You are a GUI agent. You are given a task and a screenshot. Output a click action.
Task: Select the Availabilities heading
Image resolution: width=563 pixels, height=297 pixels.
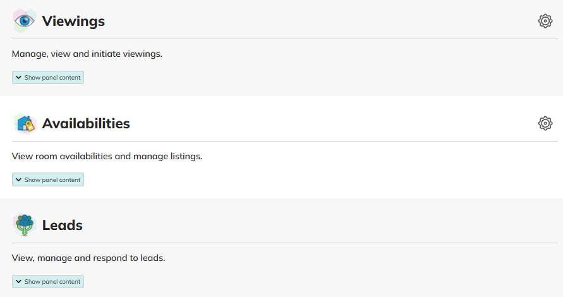click(86, 124)
